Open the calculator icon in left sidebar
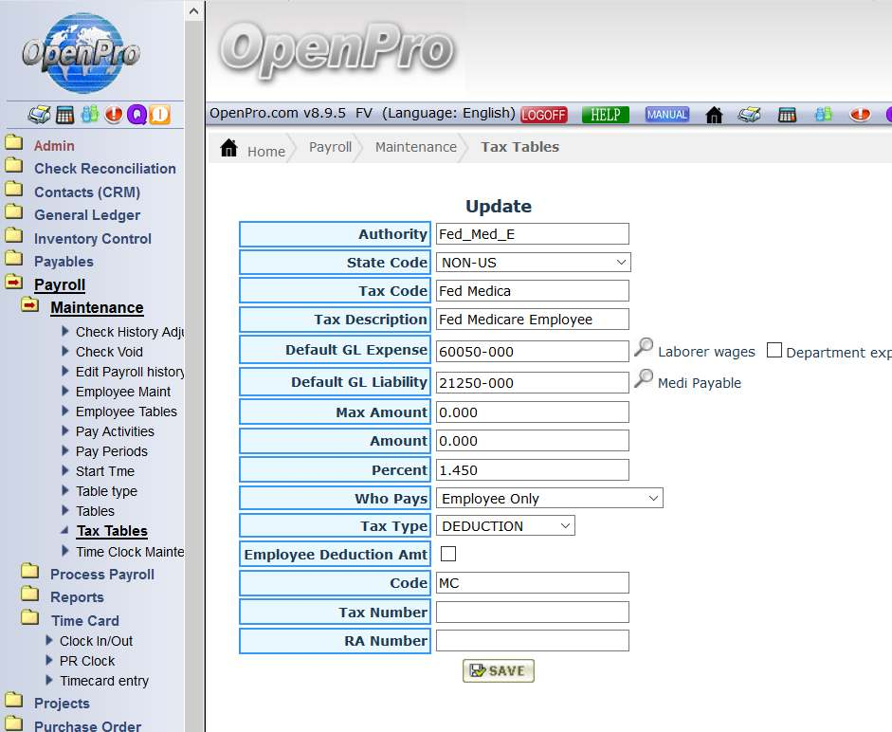The height and width of the screenshot is (732, 892). tap(64, 115)
